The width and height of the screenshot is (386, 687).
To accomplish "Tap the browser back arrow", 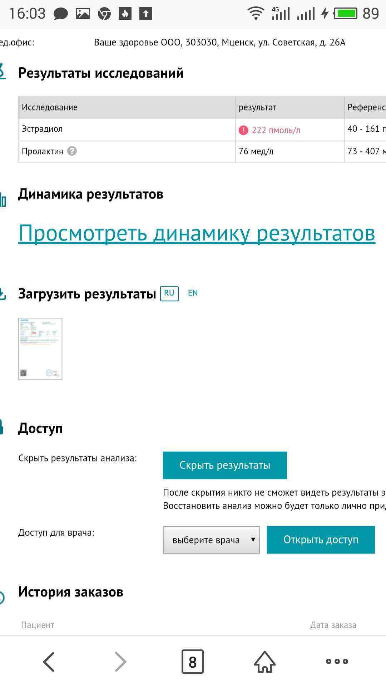I will point(49,662).
